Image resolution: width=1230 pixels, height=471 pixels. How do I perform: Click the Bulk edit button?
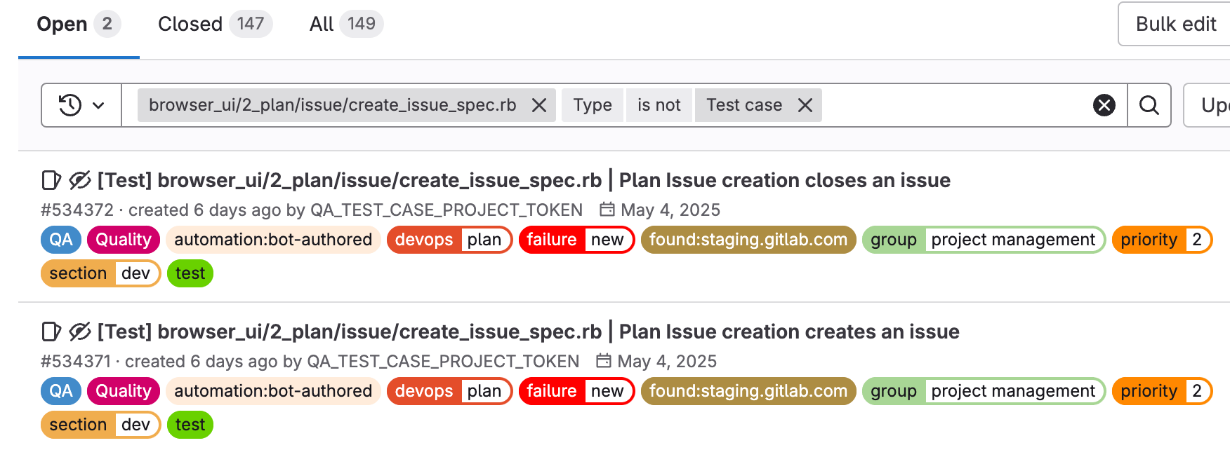(x=1175, y=24)
